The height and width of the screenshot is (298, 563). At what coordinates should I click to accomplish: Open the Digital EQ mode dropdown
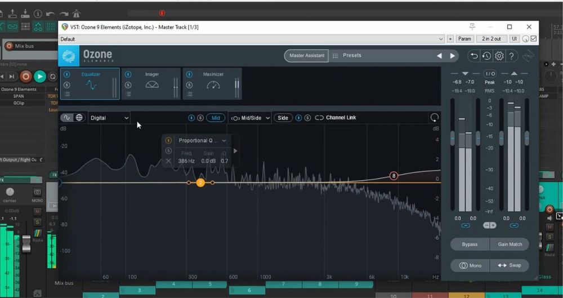109,118
